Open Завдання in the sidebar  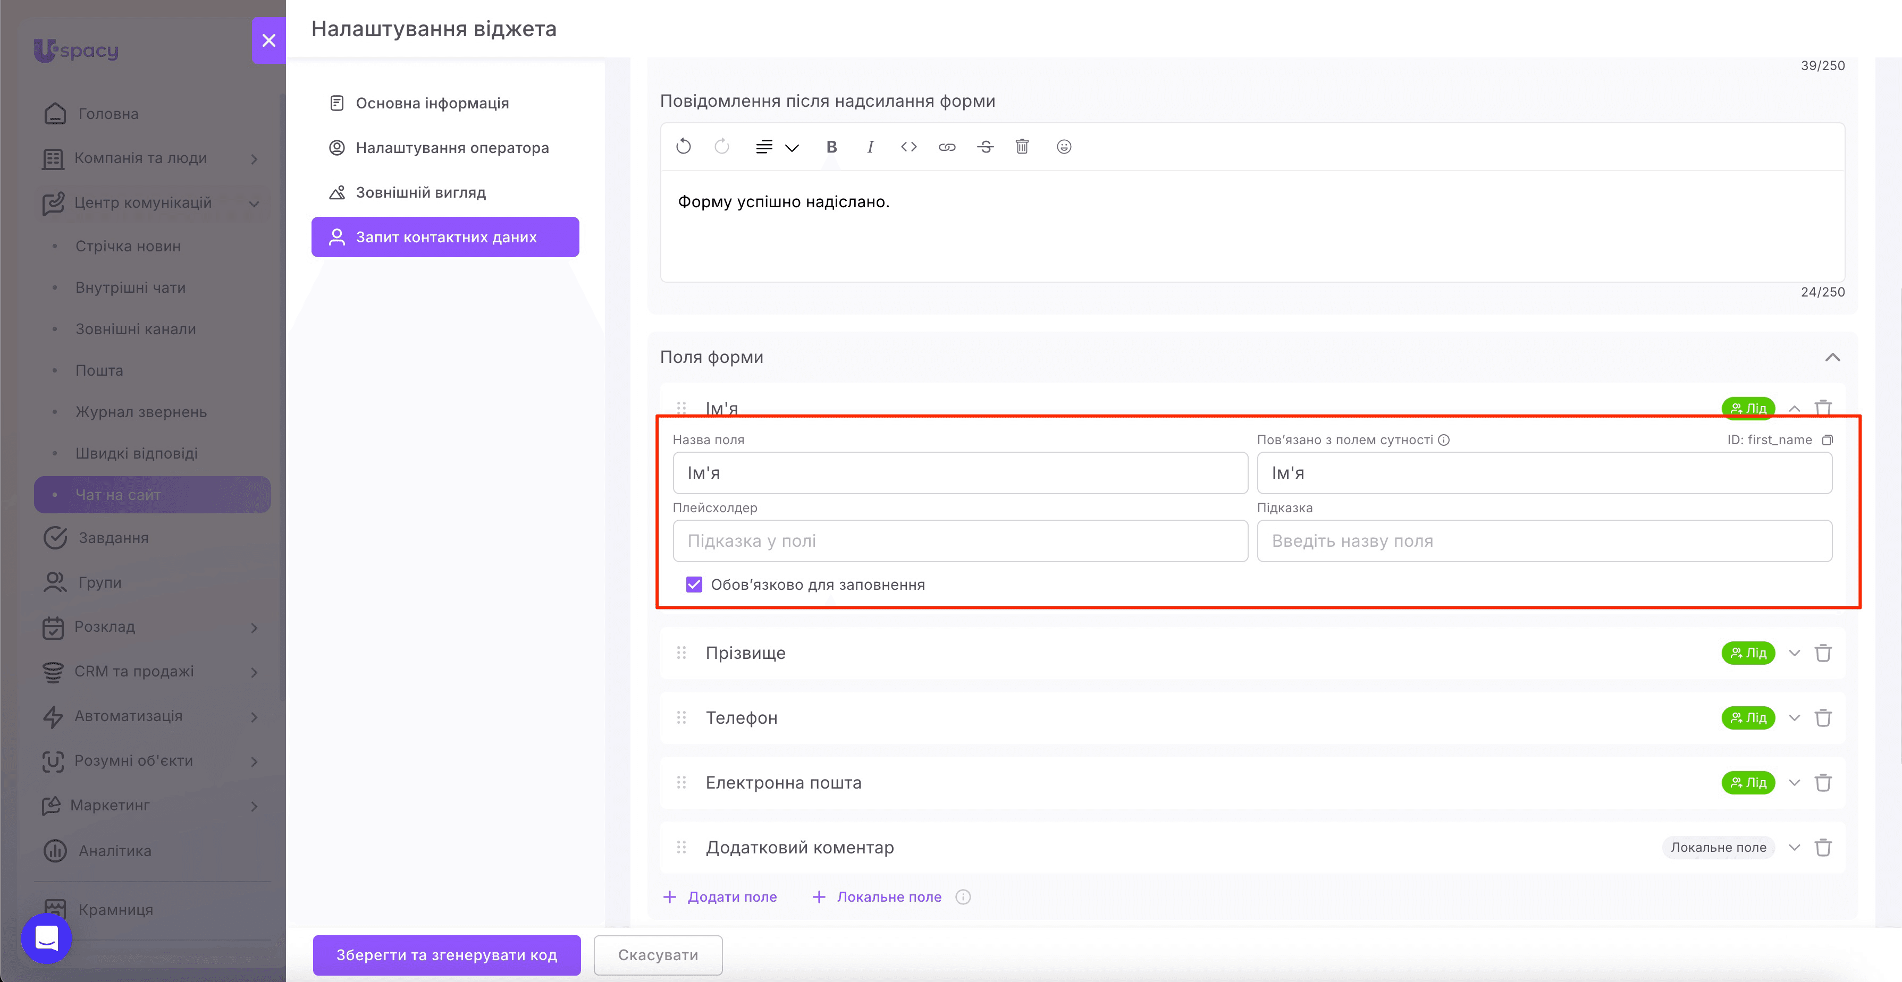(152, 538)
